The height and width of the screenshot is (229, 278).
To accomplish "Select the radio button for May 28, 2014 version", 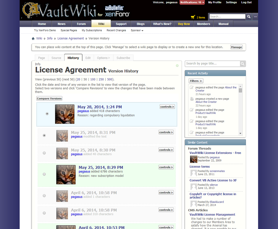I will [47, 114].
